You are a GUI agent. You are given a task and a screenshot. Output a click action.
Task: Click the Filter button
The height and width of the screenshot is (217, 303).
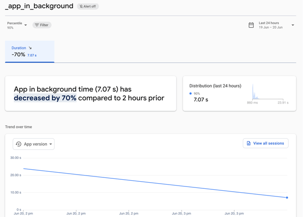pyautogui.click(x=42, y=25)
